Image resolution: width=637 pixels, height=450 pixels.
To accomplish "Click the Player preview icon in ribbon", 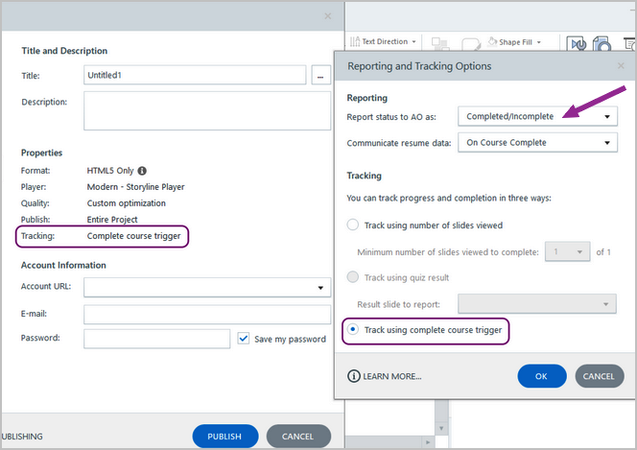I will (x=577, y=43).
